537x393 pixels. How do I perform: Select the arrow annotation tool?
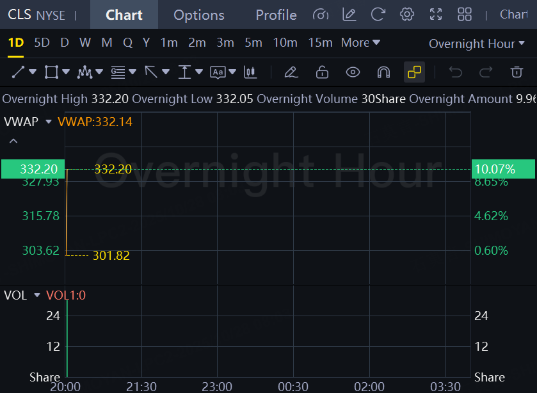151,72
